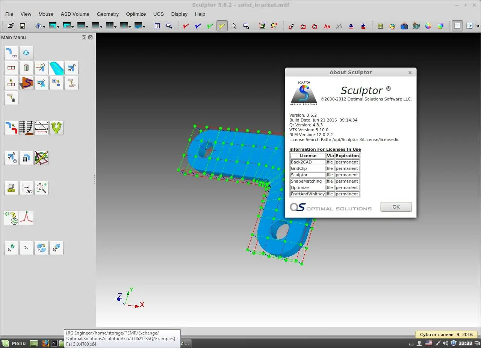Screen dimensions: 481x348
Task: Click the 3D bounding box icon
Action: [262, 26]
